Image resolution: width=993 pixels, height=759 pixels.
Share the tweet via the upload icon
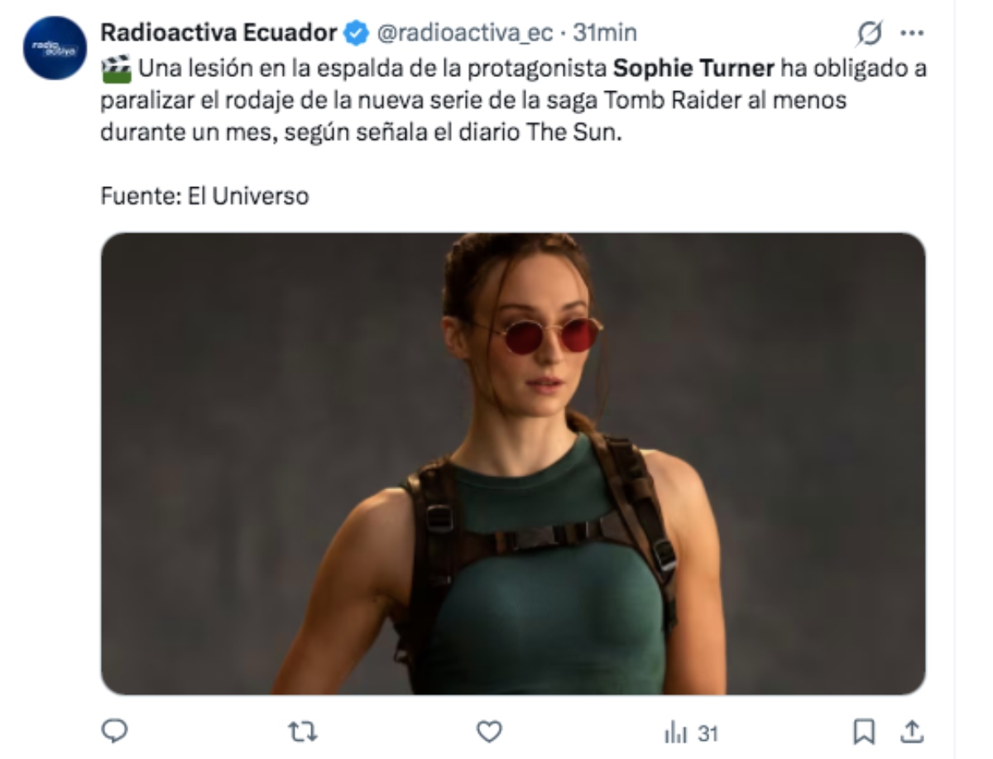click(x=914, y=732)
